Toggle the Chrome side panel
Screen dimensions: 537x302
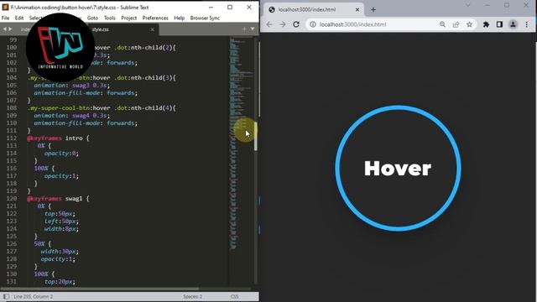coord(499,24)
